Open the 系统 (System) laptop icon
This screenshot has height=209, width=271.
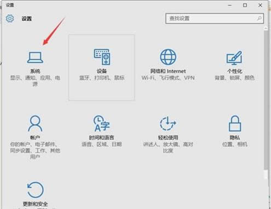[x=35, y=57]
